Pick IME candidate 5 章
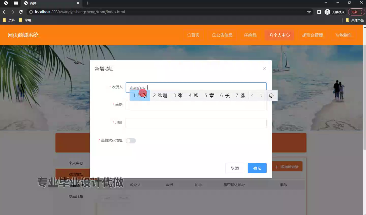This screenshot has width=366, height=215. tap(209, 96)
